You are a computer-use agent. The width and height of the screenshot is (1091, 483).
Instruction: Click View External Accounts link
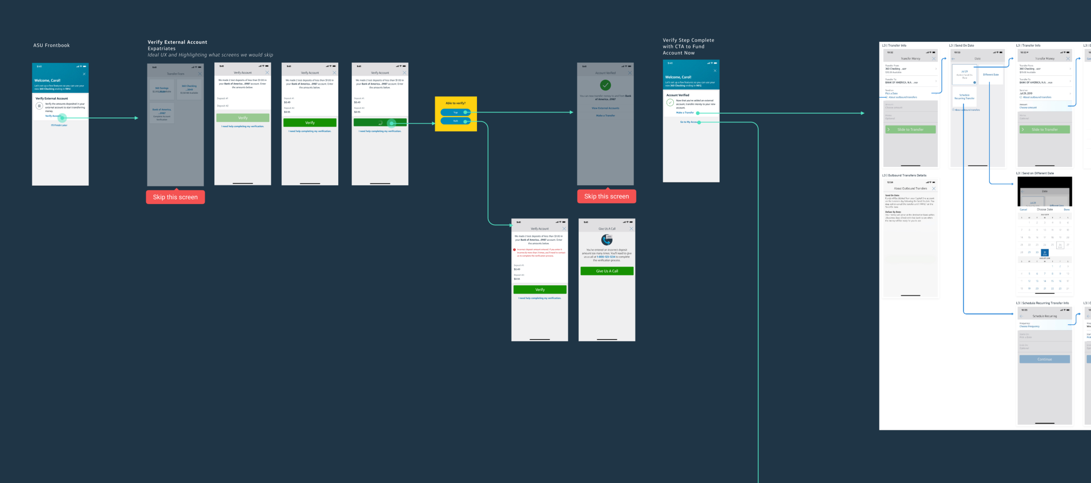click(x=605, y=108)
